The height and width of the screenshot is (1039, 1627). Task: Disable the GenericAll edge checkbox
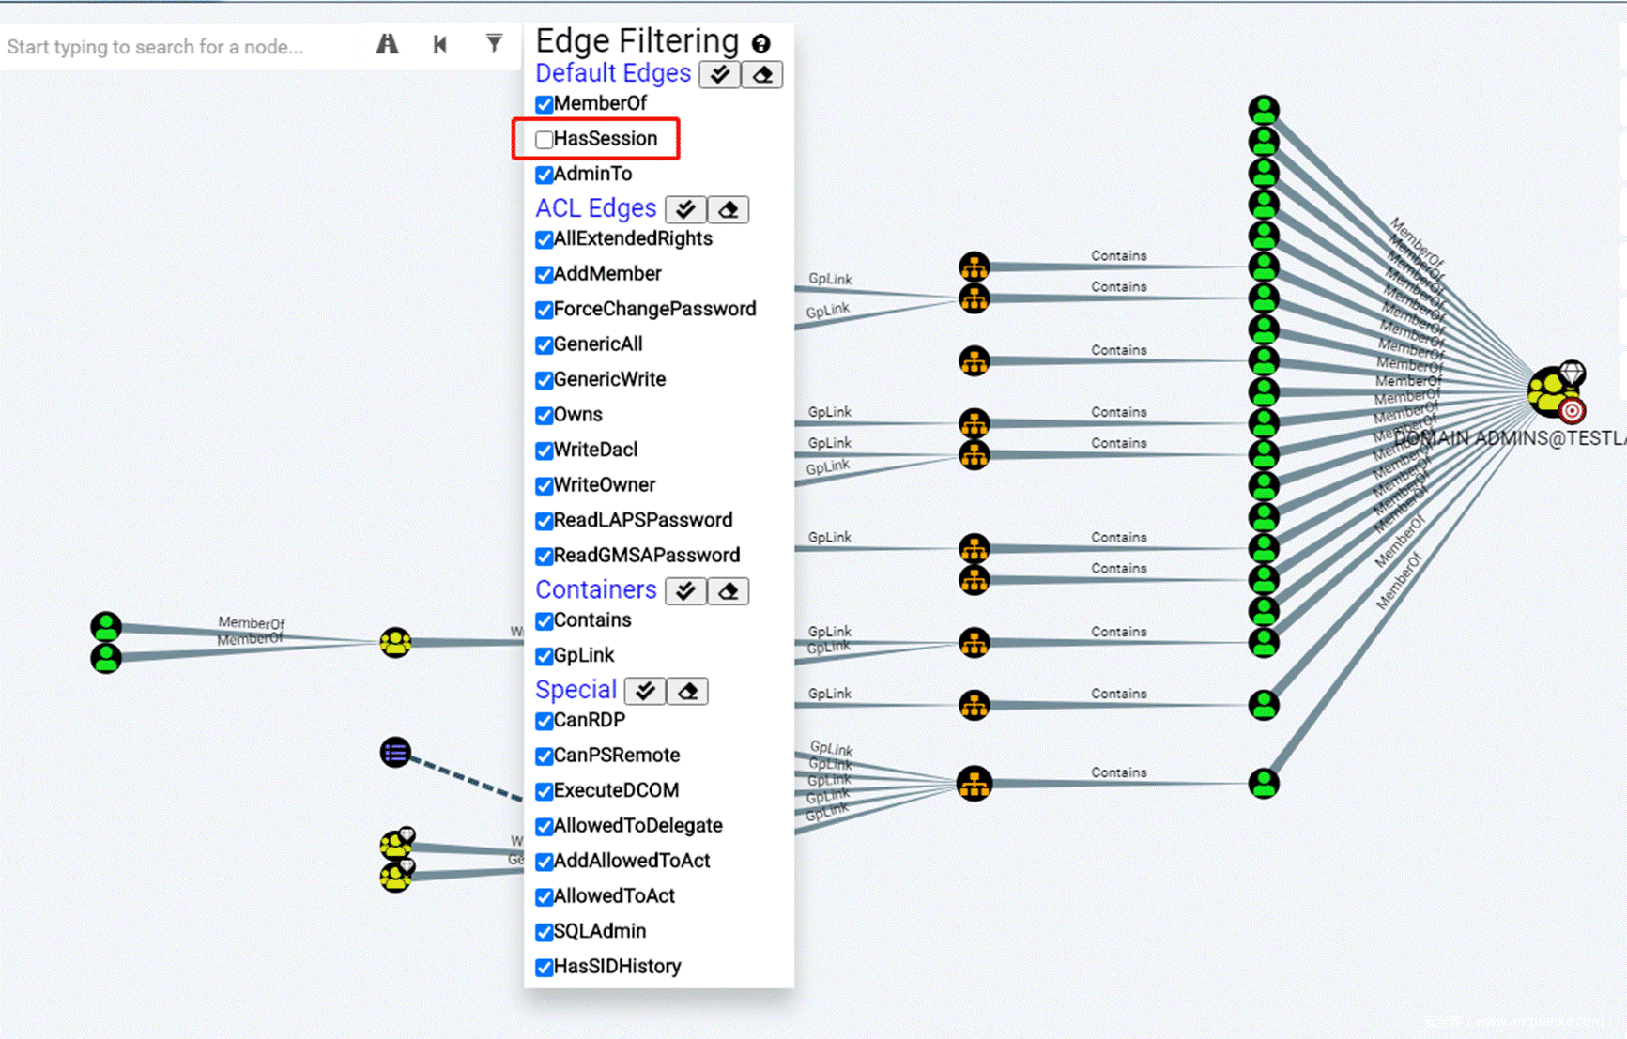coord(545,345)
